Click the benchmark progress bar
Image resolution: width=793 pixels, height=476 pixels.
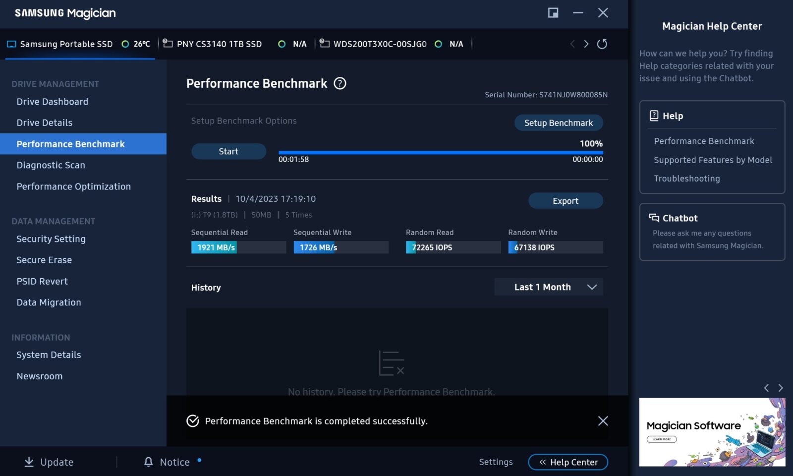[441, 153]
